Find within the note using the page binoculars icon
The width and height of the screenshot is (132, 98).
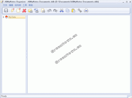(43, 10)
